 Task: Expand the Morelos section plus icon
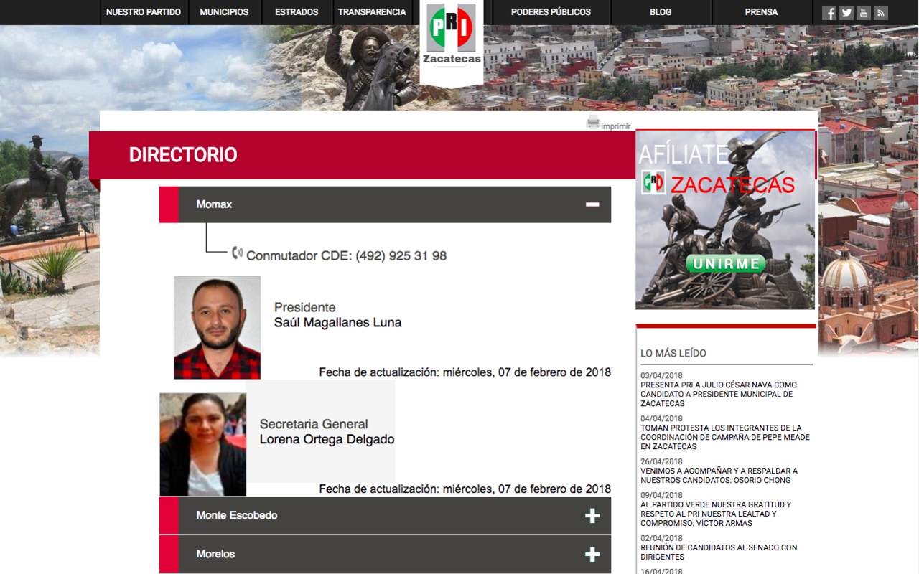click(592, 555)
